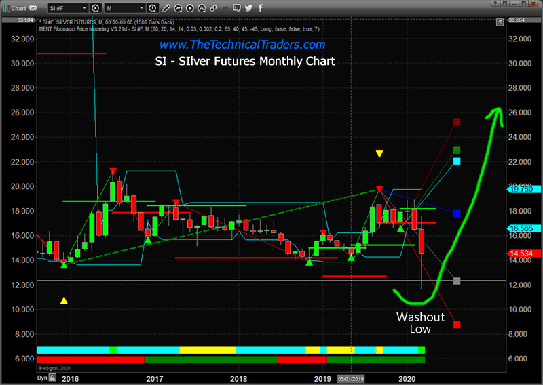The width and height of the screenshot is (543, 385).
Task: Open the studies chart-line icon
Action: [x=178, y=8]
